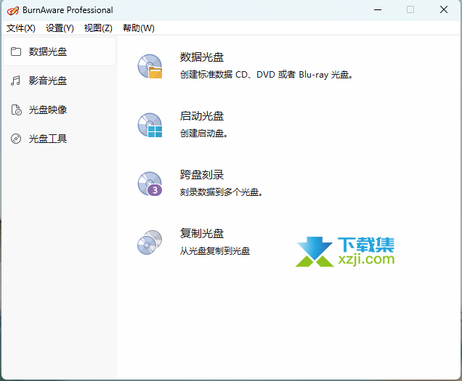The width and height of the screenshot is (462, 381).
Task: Click the document icon beside 光盘映像
Action: 16,110
